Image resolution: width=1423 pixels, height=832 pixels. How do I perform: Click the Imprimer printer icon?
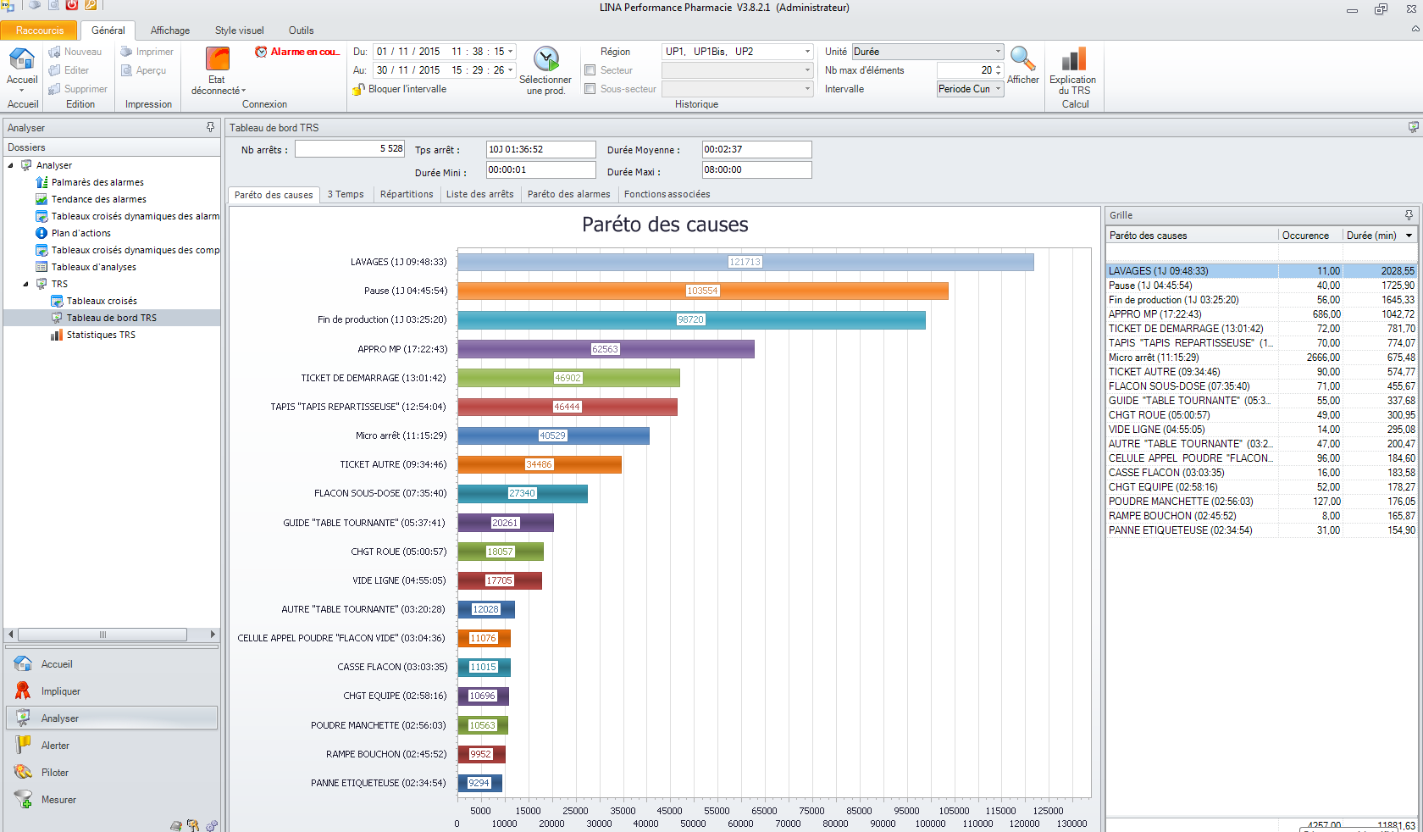click(x=126, y=52)
